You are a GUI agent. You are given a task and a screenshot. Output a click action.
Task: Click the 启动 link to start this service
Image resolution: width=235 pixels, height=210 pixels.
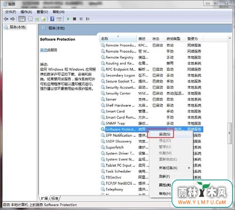tap(44, 50)
